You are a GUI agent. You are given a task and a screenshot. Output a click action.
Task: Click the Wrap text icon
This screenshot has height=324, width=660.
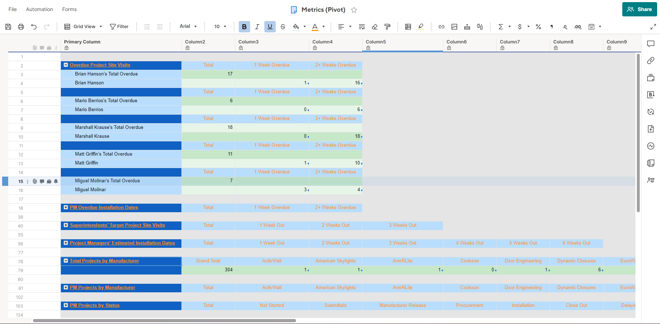coord(362,27)
